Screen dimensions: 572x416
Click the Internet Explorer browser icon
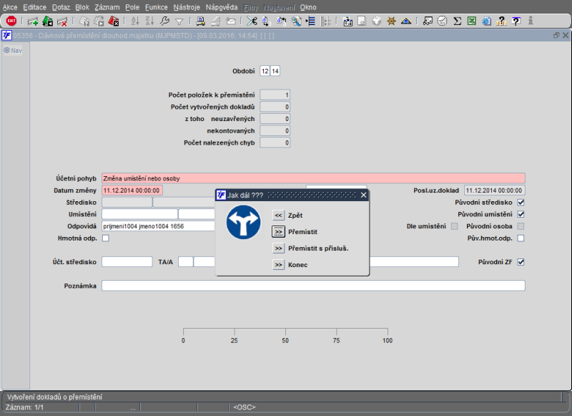487,21
